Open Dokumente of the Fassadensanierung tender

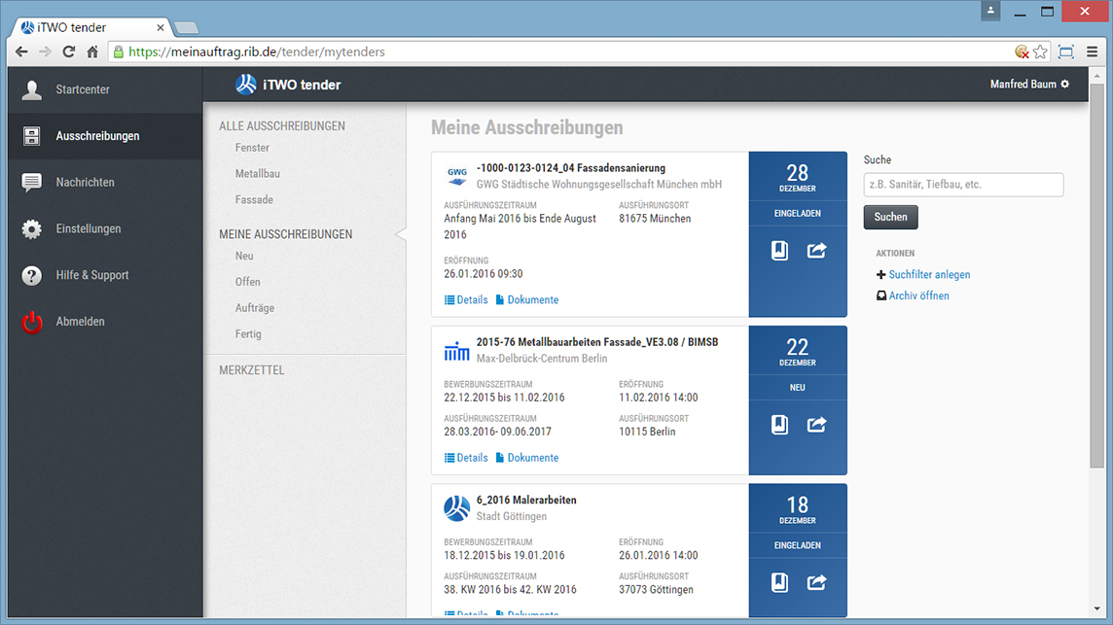[527, 300]
